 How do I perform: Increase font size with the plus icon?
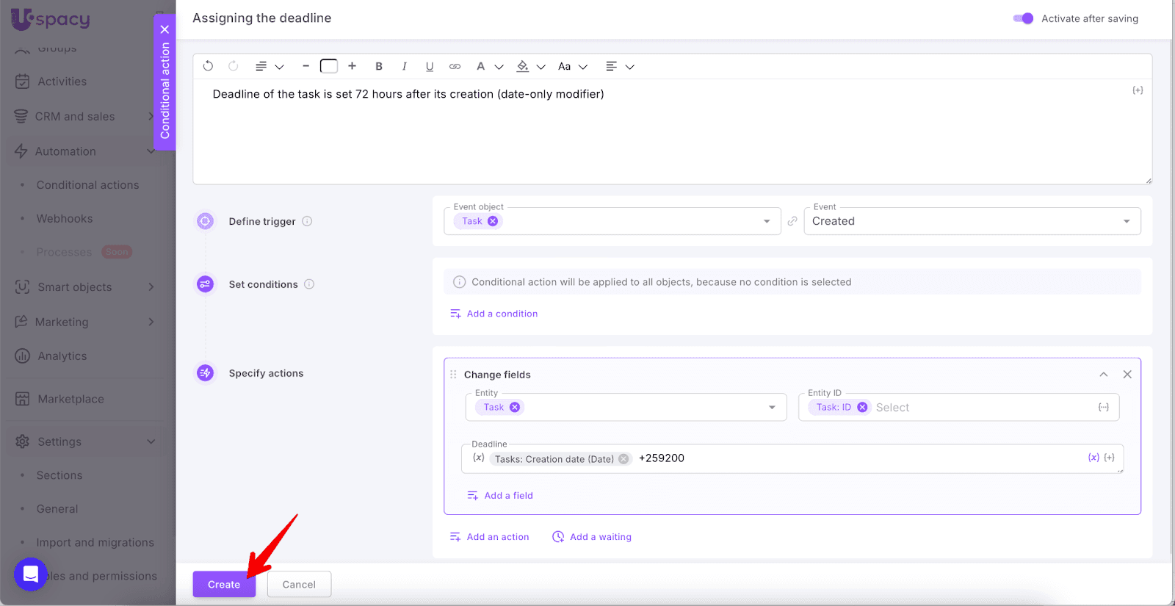coord(352,66)
